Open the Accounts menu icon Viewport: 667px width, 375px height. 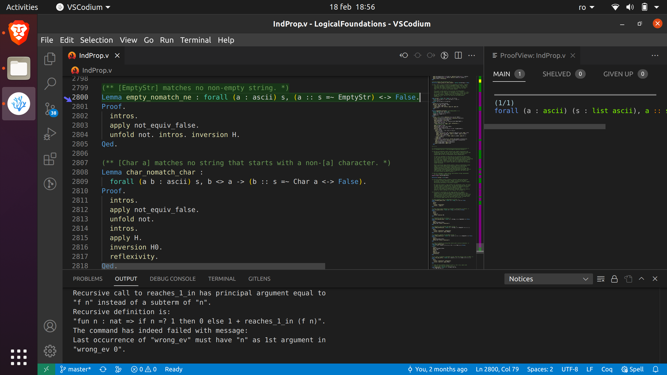(50, 326)
